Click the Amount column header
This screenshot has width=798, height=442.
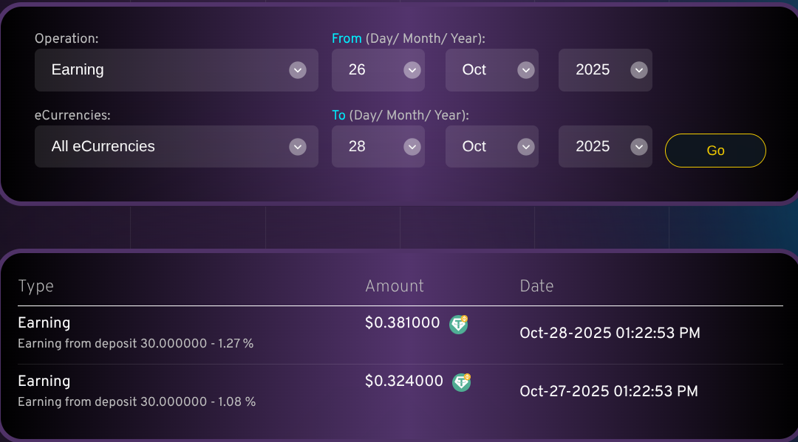tap(395, 286)
